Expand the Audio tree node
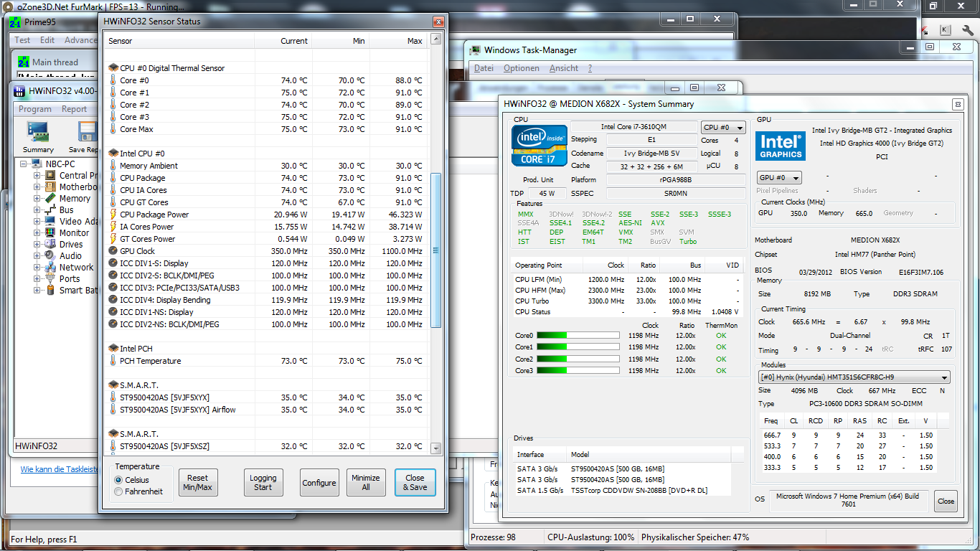This screenshot has width=980, height=551. pos(37,255)
